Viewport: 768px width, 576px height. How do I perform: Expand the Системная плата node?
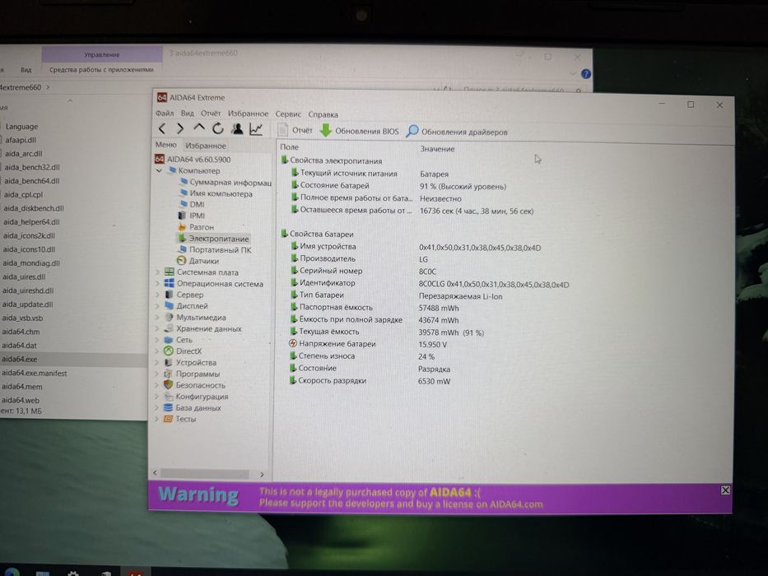(158, 272)
